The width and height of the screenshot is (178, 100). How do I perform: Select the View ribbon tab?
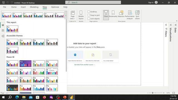click(x=45, y=7)
